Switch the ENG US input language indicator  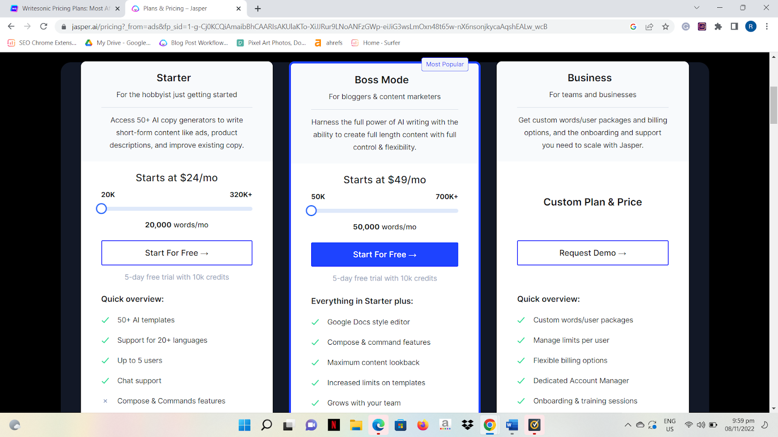tap(670, 425)
